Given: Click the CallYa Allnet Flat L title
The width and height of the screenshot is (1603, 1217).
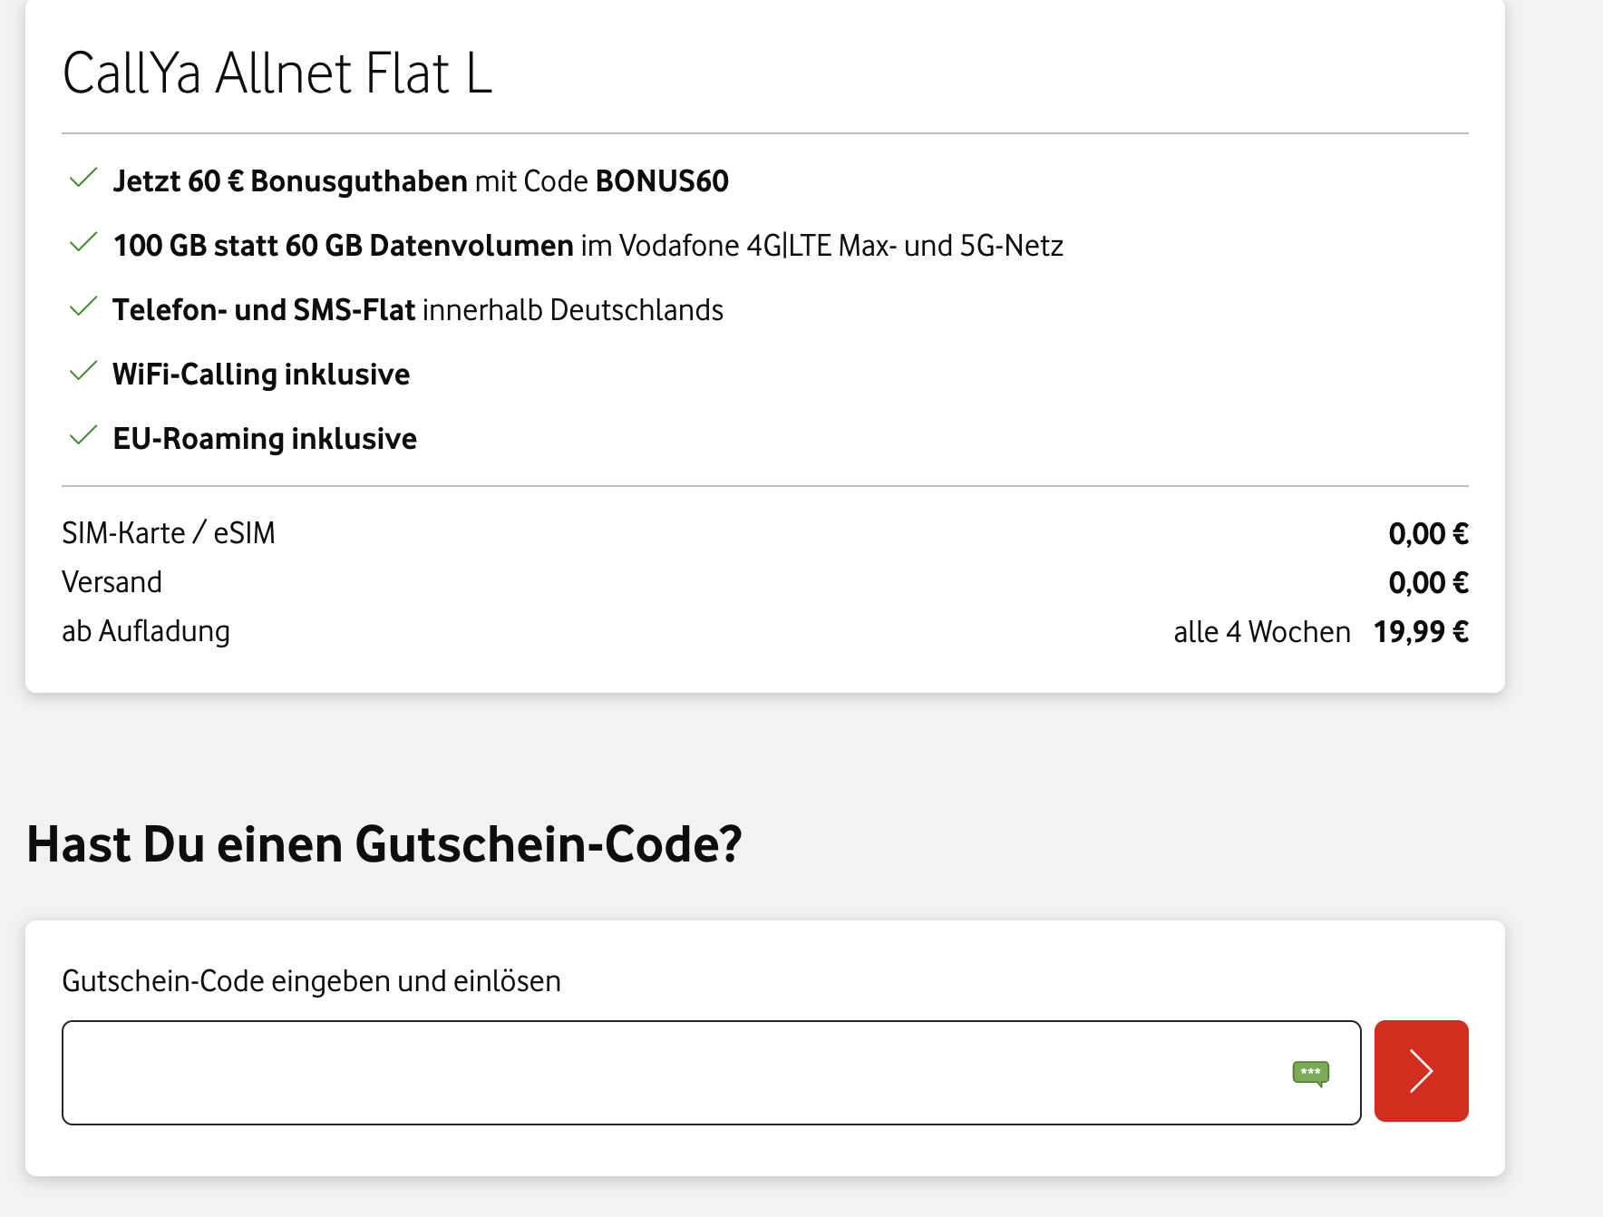Looking at the screenshot, I should 277,73.
